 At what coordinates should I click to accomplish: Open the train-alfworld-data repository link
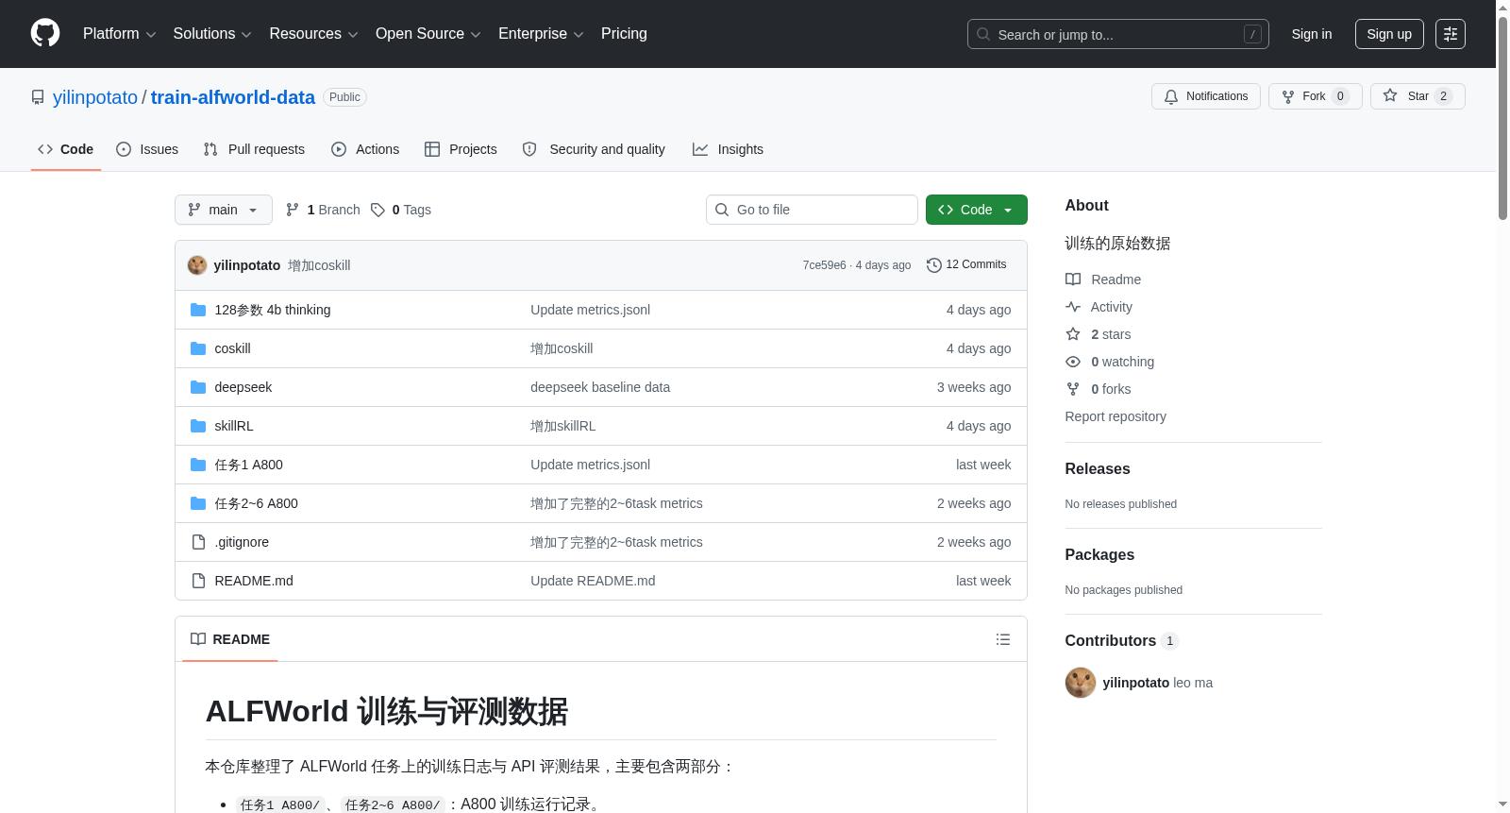tap(233, 97)
